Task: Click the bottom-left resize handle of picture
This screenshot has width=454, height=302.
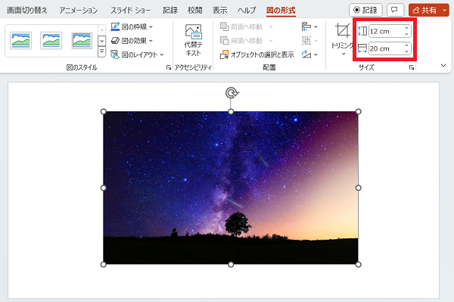Action: (104, 264)
